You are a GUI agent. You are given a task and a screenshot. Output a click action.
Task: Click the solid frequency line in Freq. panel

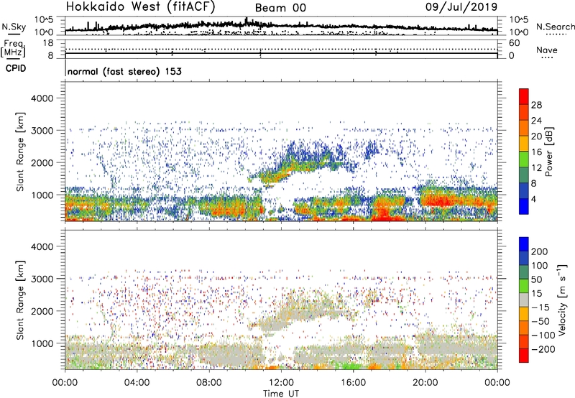(x=281, y=53)
